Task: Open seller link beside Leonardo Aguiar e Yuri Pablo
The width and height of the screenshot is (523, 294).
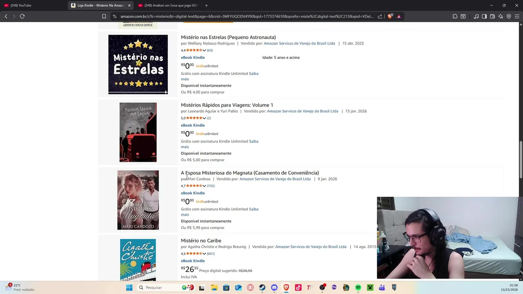Action: (x=302, y=111)
